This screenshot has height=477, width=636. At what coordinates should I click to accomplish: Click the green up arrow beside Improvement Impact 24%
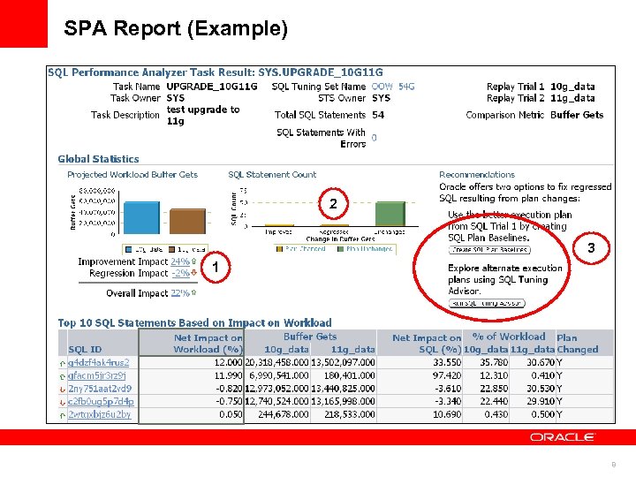click(193, 261)
